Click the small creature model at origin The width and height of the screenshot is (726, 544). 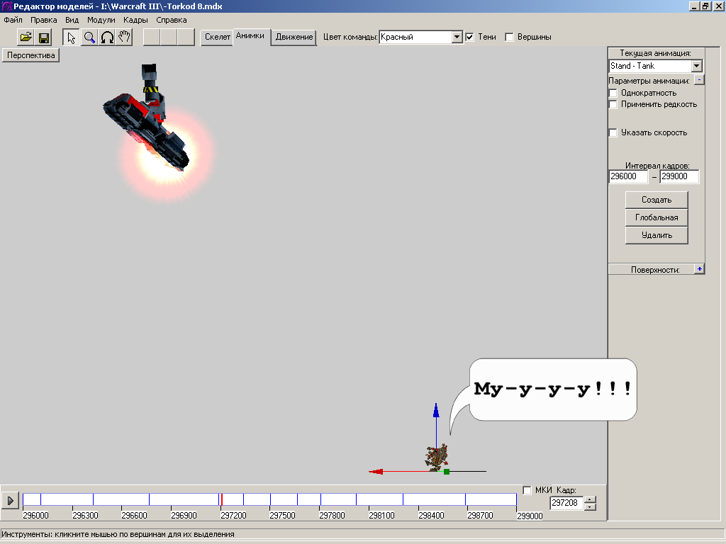(437, 457)
